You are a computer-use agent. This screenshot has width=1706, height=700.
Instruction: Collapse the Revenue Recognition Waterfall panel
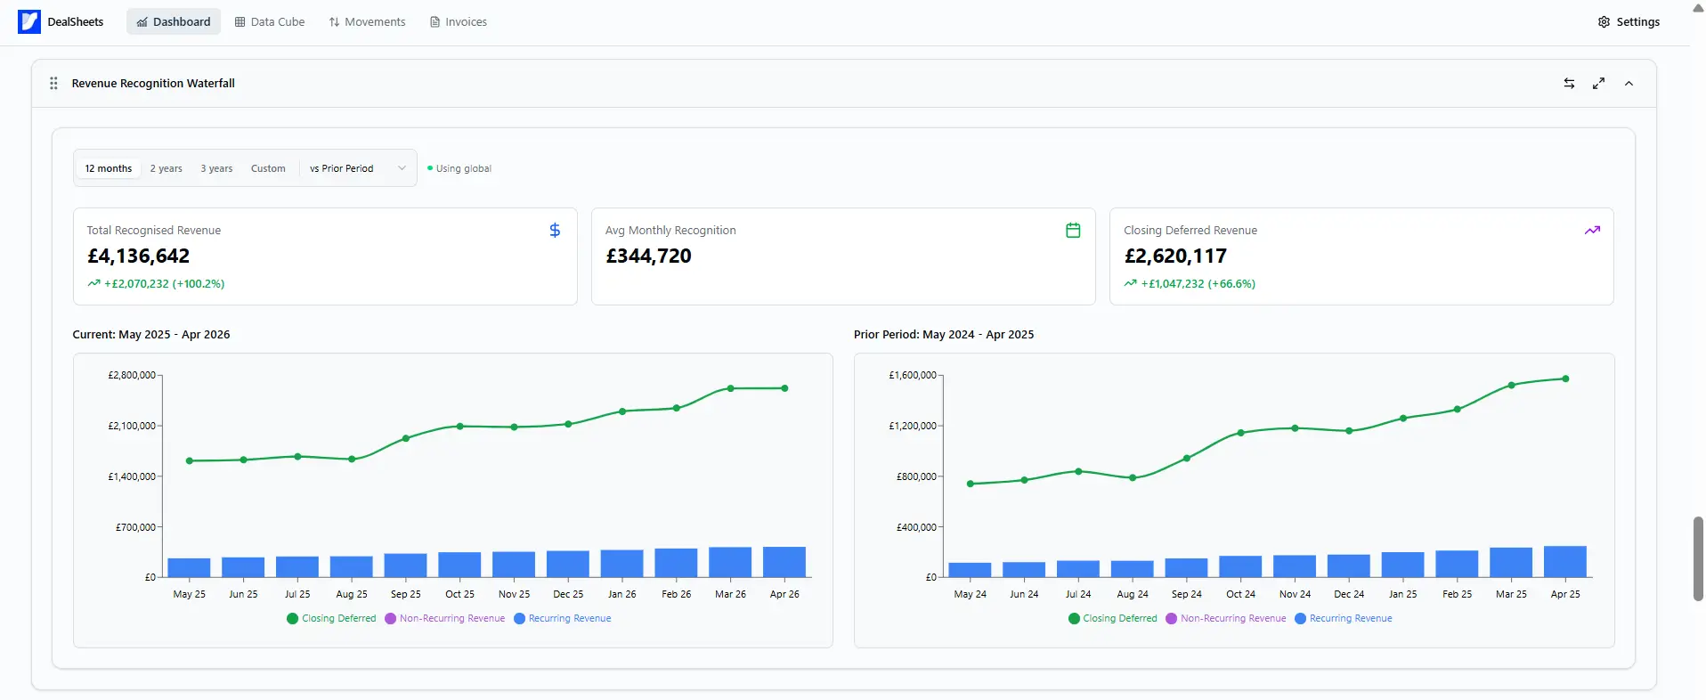coord(1629,83)
